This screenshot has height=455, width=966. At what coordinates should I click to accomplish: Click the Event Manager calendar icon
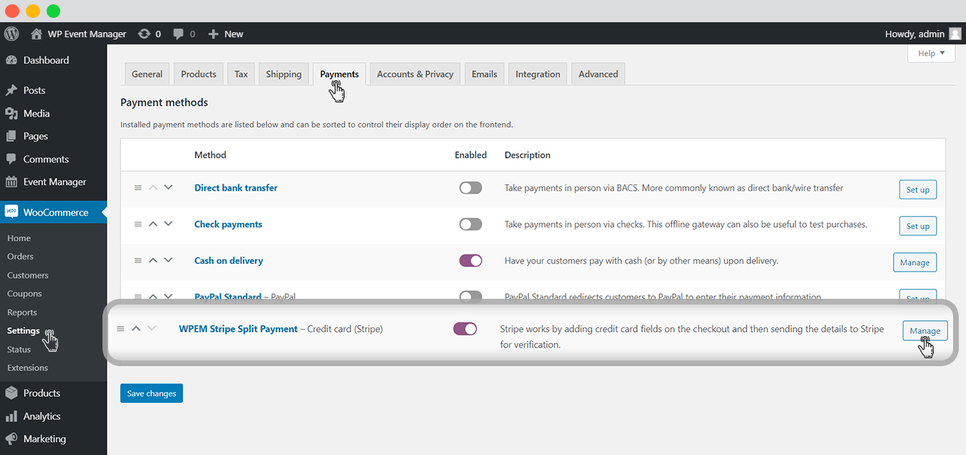[11, 182]
